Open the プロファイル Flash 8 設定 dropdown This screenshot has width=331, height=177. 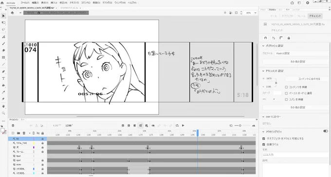click(301, 53)
